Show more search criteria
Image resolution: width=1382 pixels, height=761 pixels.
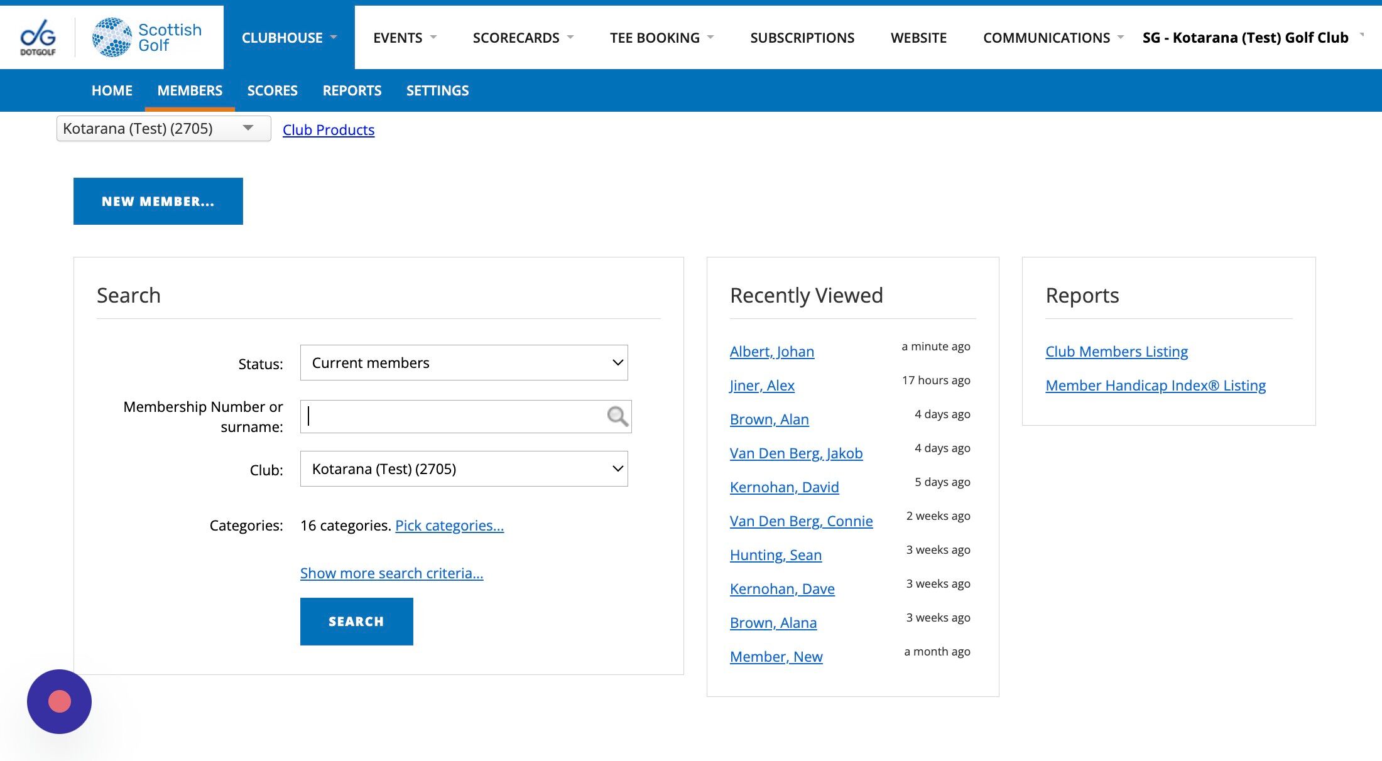pos(391,573)
